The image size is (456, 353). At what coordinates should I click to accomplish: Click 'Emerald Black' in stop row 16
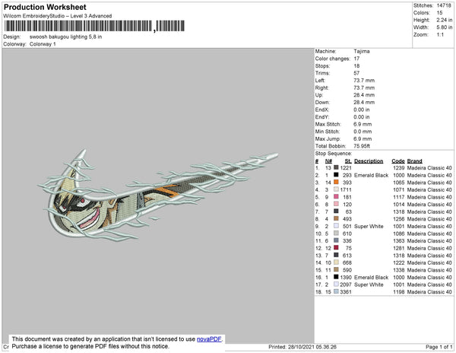click(371, 277)
